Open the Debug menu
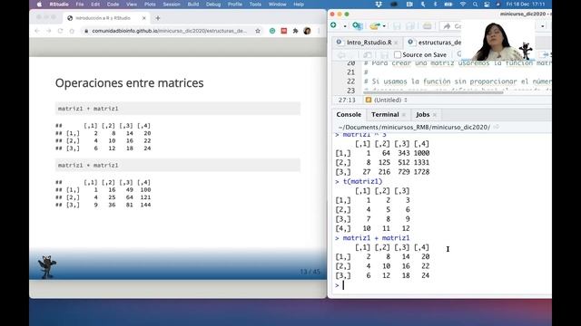 click(x=213, y=5)
